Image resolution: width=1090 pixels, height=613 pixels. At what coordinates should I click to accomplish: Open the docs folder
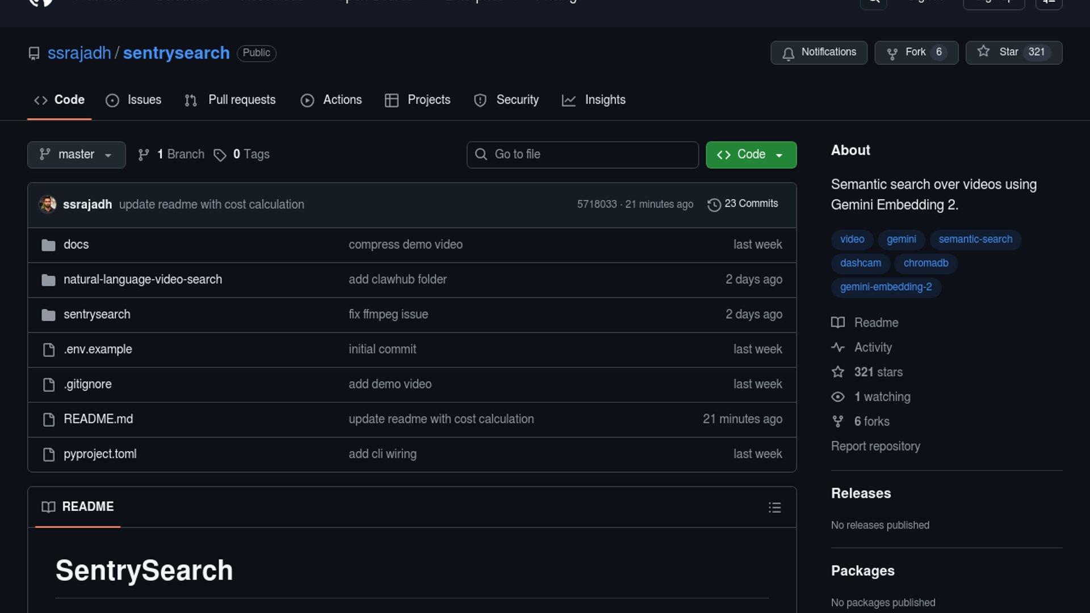[x=76, y=245]
